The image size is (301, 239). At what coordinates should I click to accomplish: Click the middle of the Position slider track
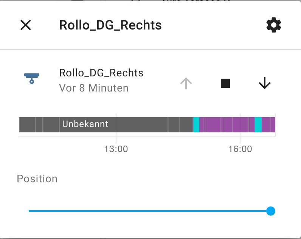pos(149,211)
